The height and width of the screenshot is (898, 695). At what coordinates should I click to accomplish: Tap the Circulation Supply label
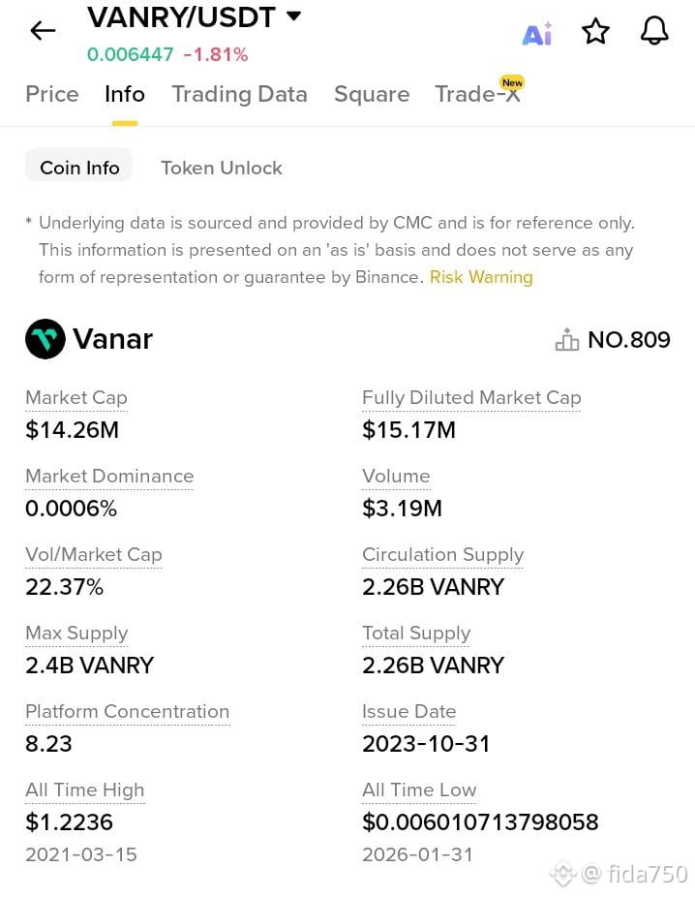click(x=442, y=554)
